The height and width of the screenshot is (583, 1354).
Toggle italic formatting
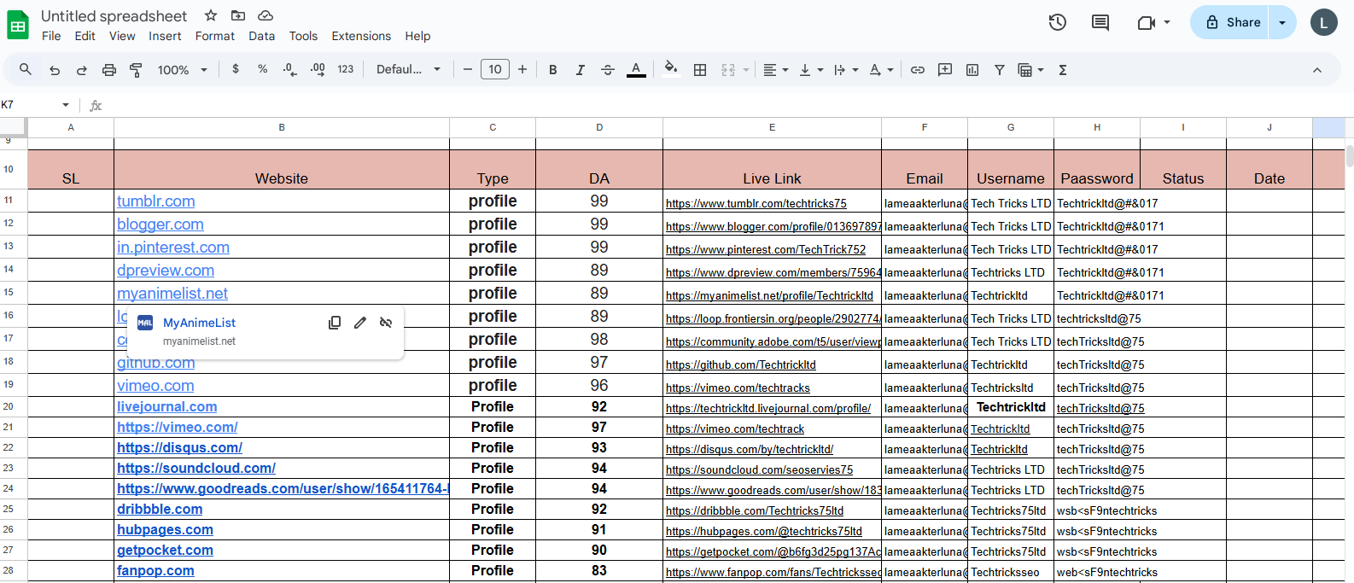pos(581,70)
